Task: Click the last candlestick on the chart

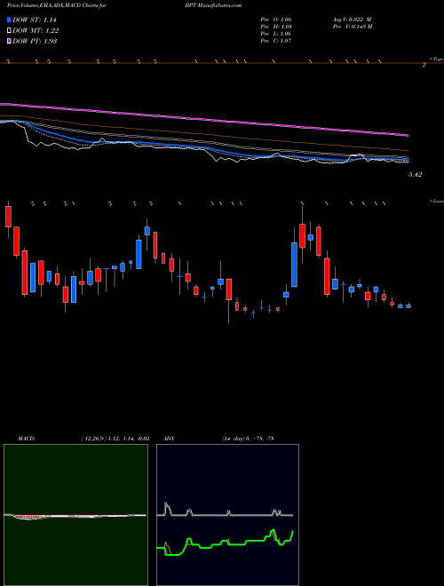Action: [408, 306]
